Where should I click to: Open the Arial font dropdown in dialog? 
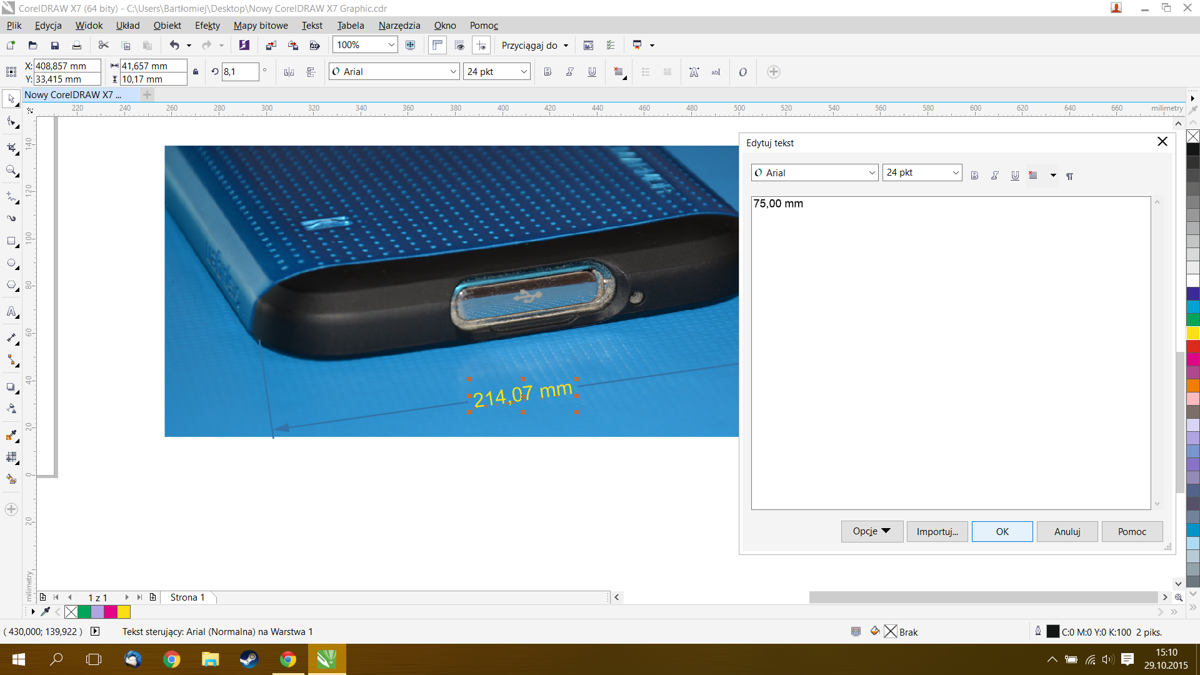[872, 173]
